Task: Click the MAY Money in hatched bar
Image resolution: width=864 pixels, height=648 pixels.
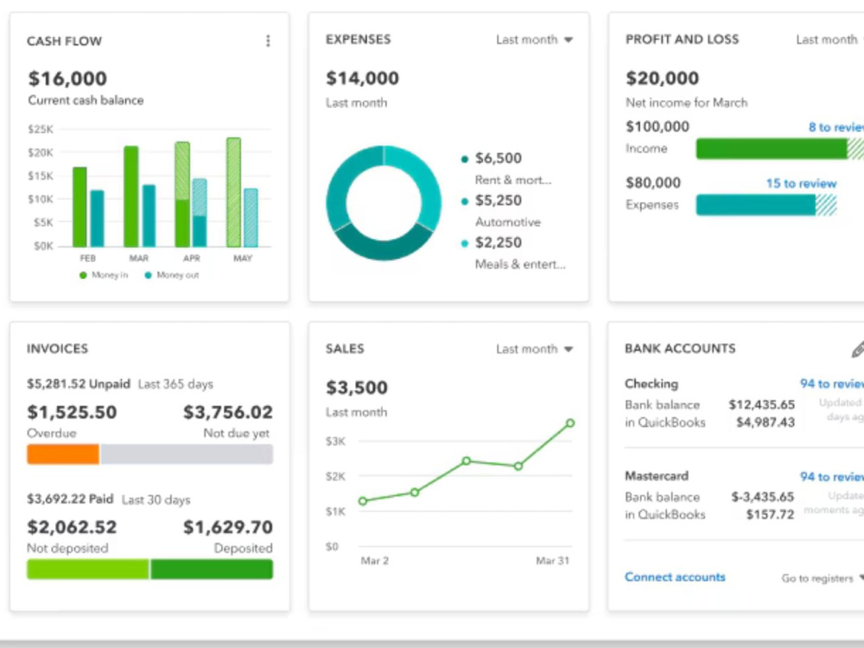Action: [x=233, y=193]
